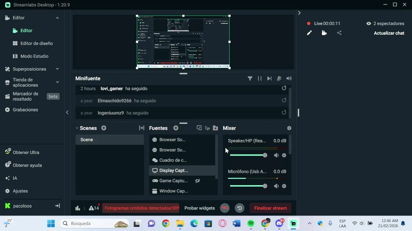Select the Game Captu... source
The height and width of the screenshot is (231, 412).
(183, 181)
